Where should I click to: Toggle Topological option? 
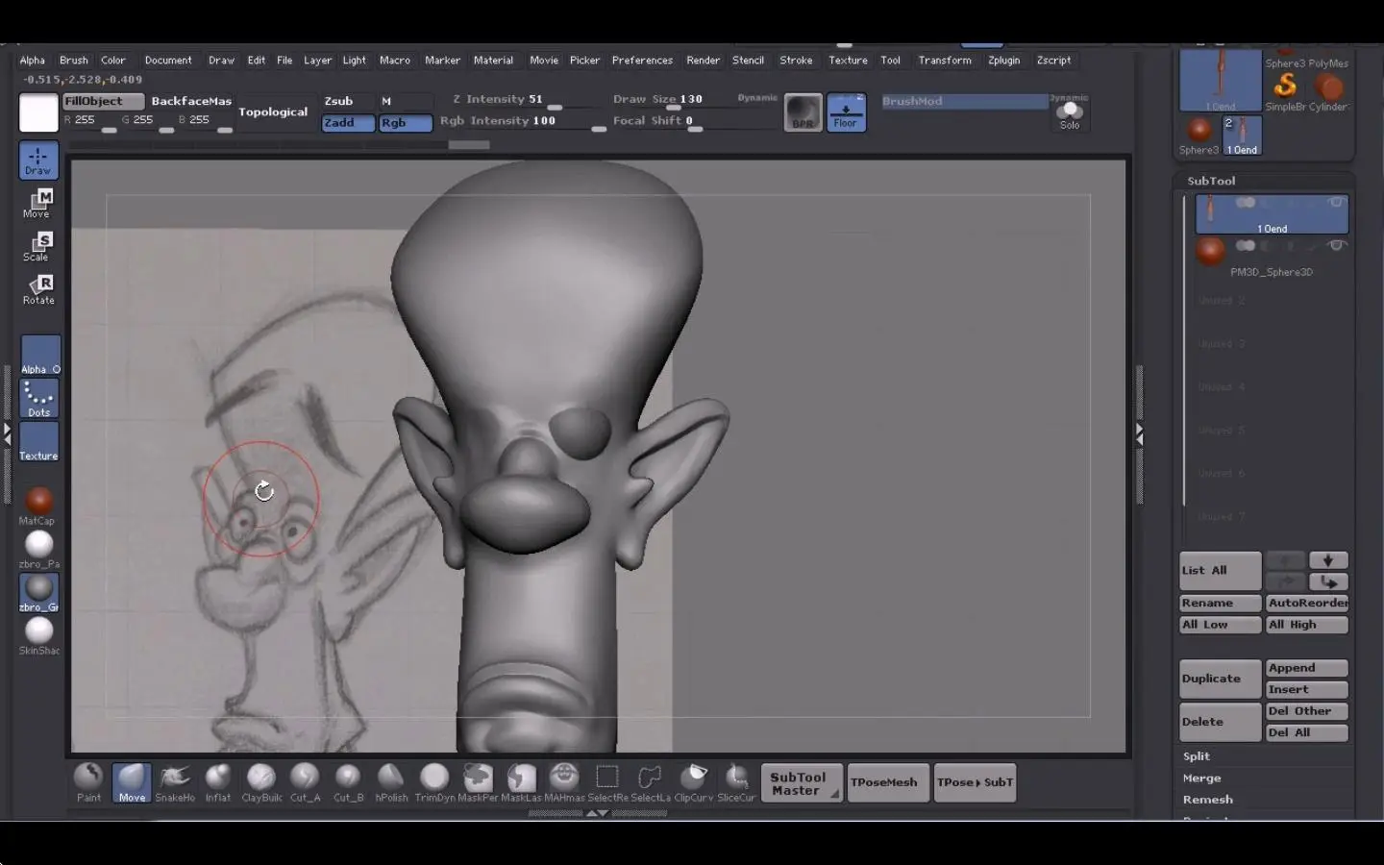pos(273,112)
